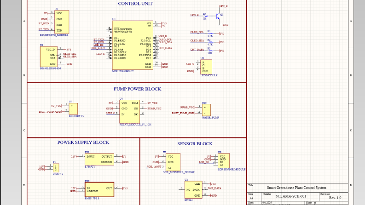Click the 3V3 power port at LM1117 output
This screenshot has width=365, height=205.
(x=125, y=188)
